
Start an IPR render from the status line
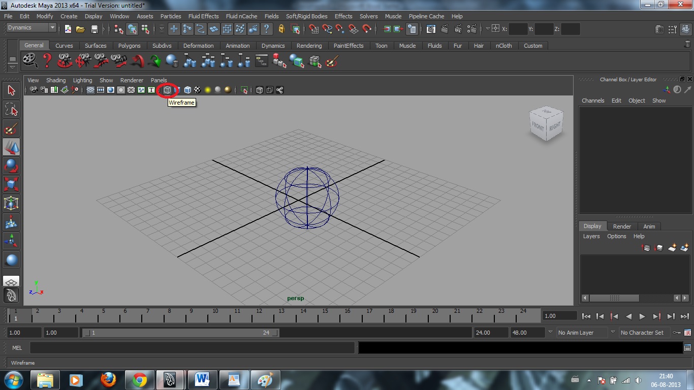point(458,29)
